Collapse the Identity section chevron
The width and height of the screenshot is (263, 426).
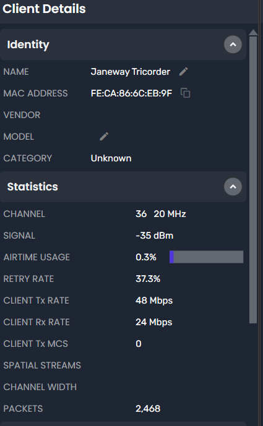coord(233,45)
